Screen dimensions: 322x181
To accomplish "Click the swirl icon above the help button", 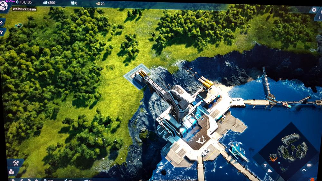I will [x=1, y=22].
